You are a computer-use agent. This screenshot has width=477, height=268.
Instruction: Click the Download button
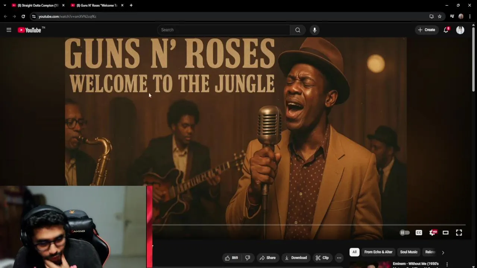coord(296,258)
